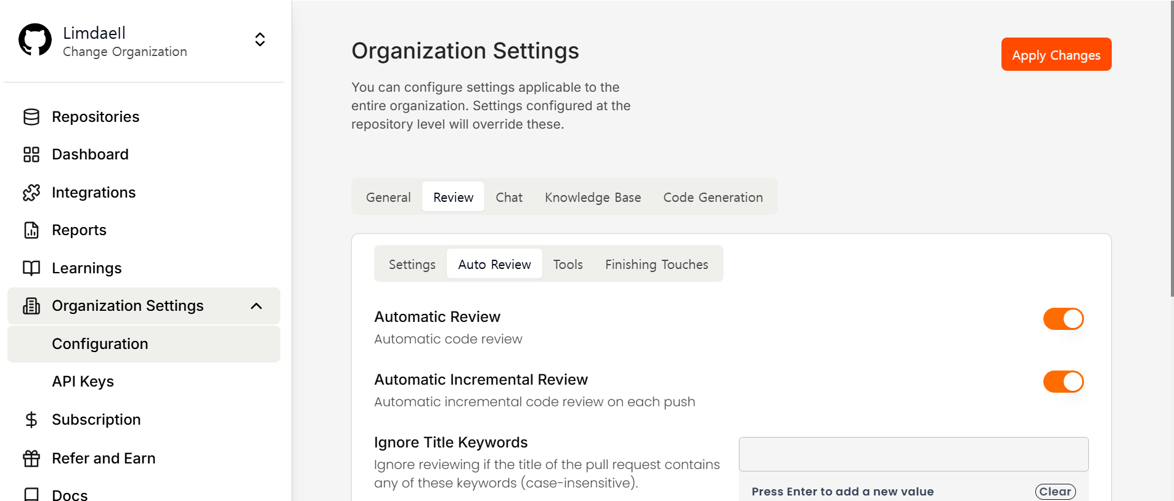Click the Subscription dollar sign icon
This screenshot has height=501, width=1174.
(31, 420)
